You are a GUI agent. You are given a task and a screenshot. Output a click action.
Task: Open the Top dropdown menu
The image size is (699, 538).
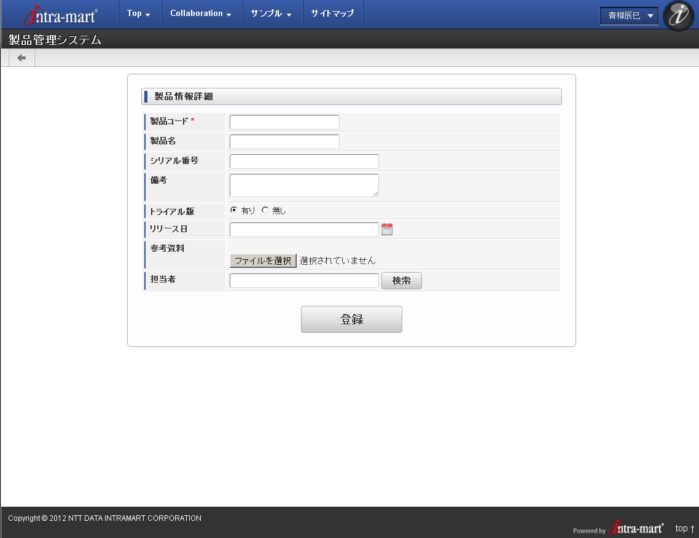139,14
